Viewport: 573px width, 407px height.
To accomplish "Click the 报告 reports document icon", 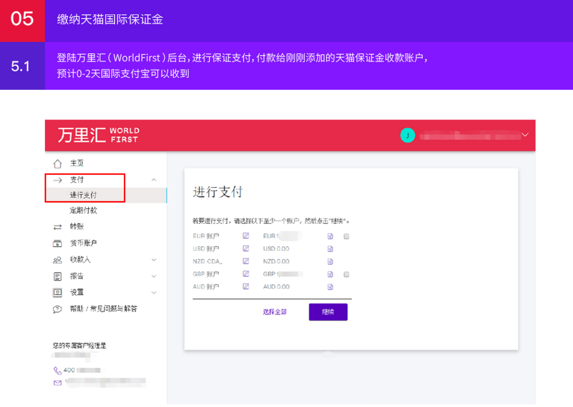I will [57, 276].
